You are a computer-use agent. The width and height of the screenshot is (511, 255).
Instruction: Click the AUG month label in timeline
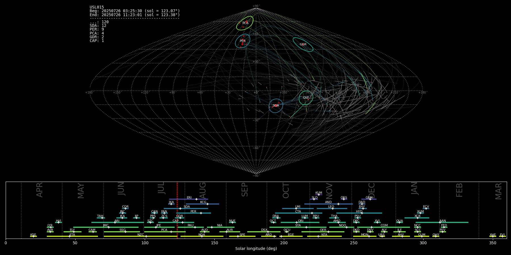pos(203,190)
